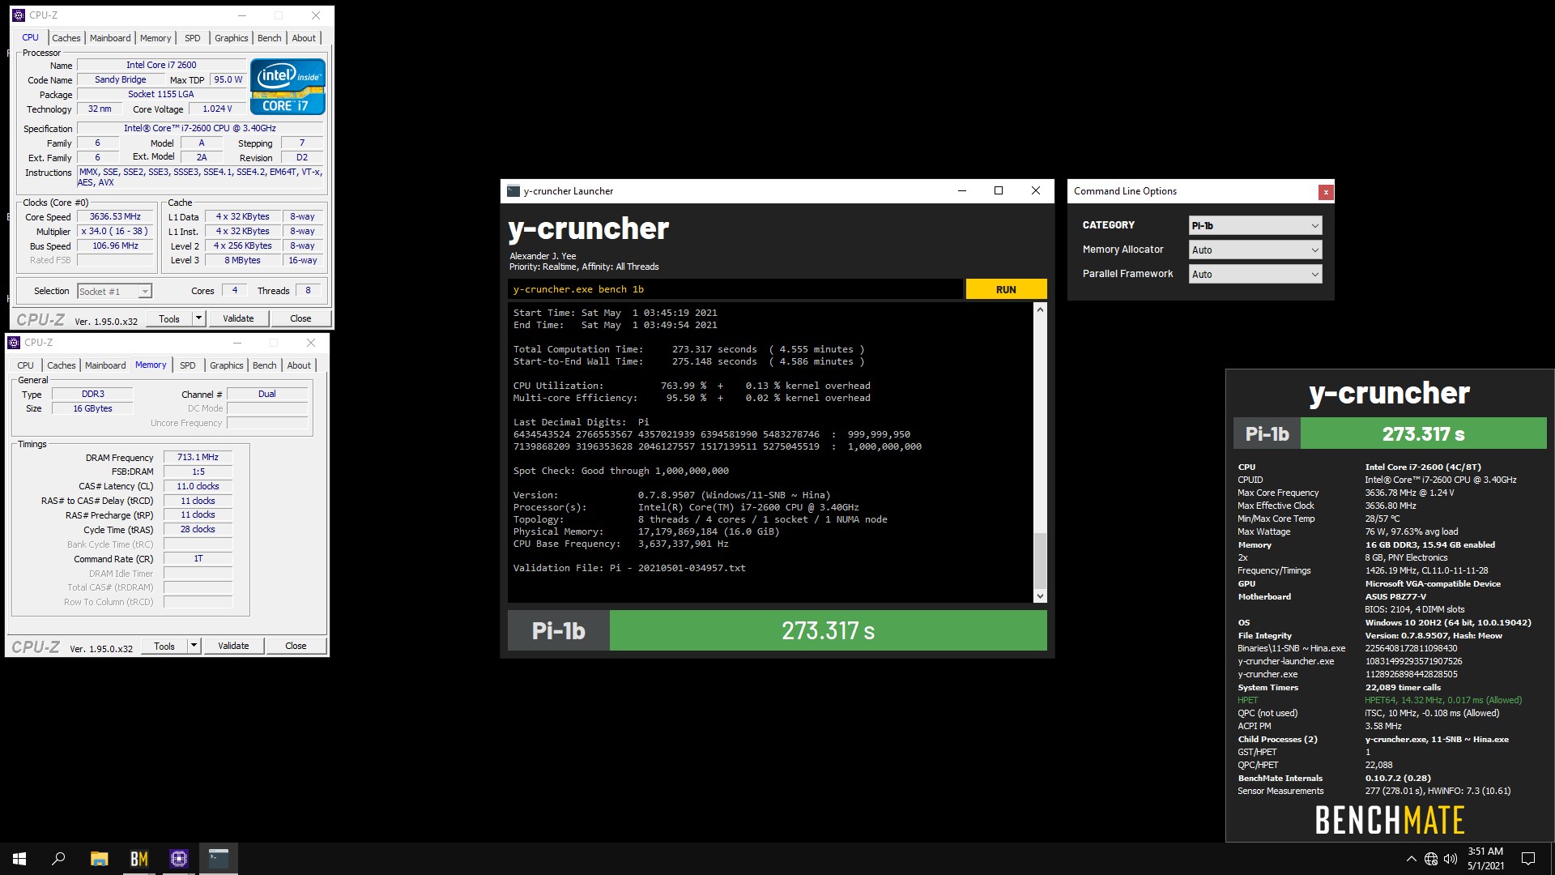1555x875 pixels.
Task: Click Size value 16 GBytes
Action: (x=92, y=409)
